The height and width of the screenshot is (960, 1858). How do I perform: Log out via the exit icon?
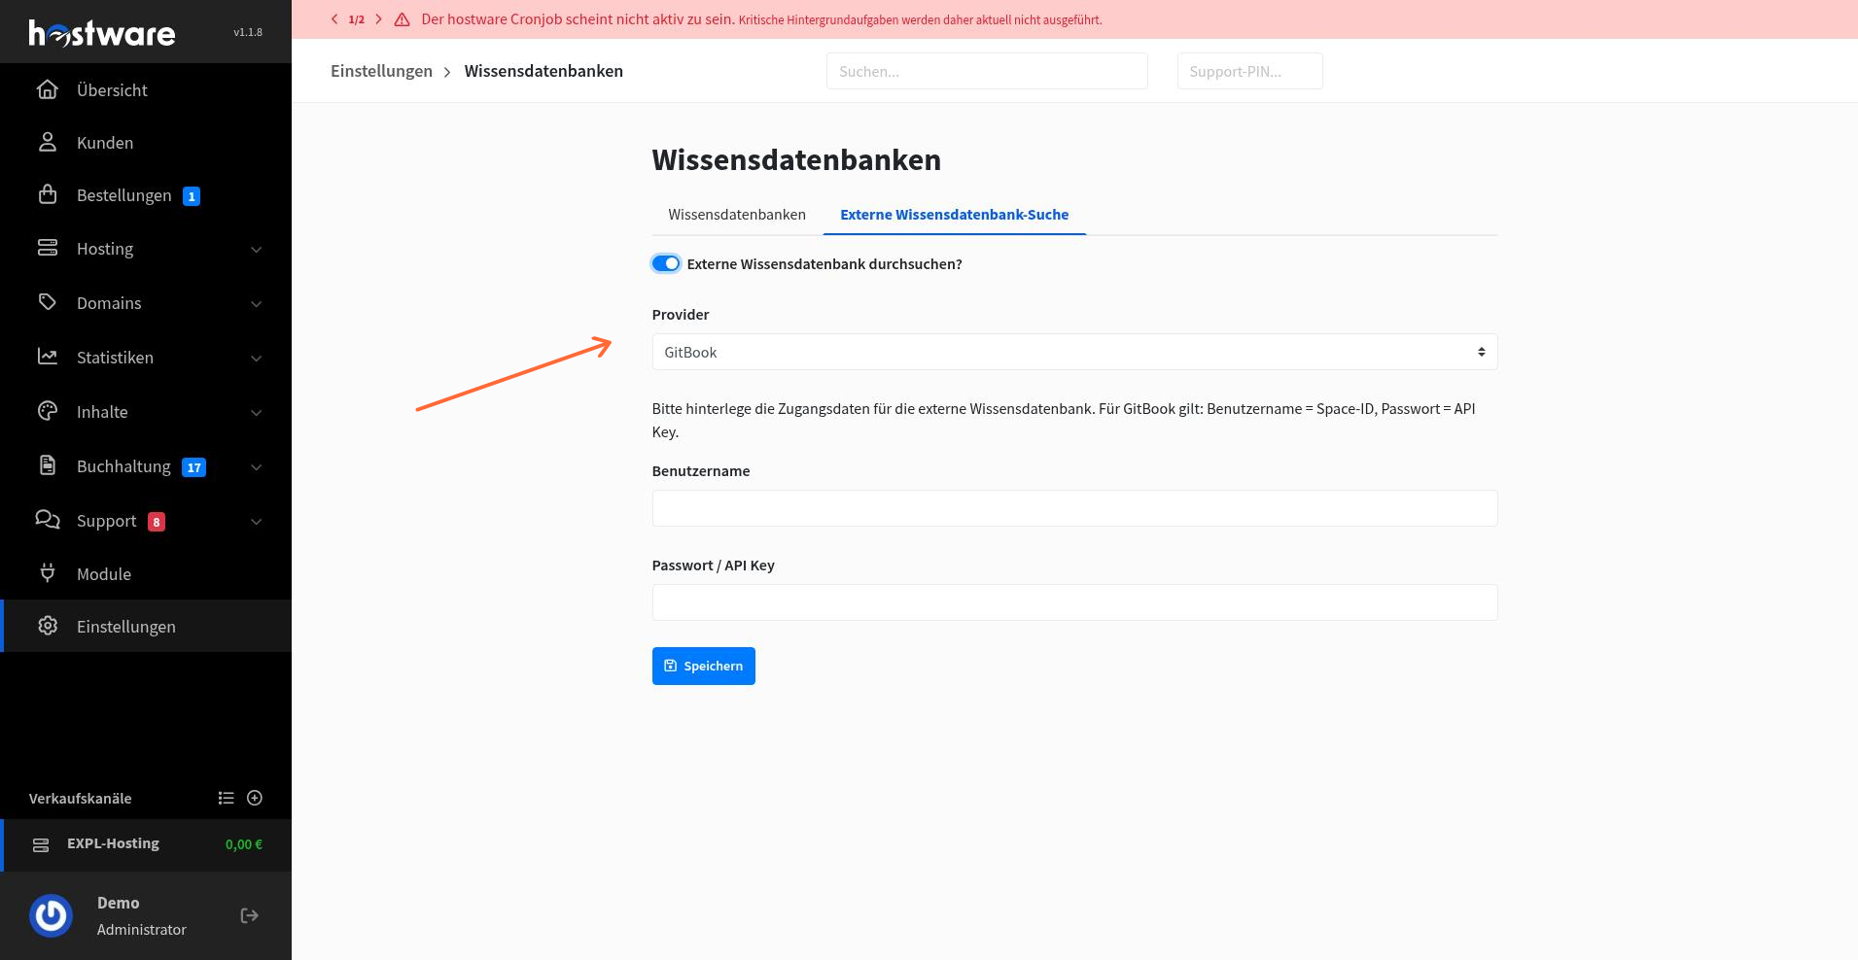click(x=250, y=915)
